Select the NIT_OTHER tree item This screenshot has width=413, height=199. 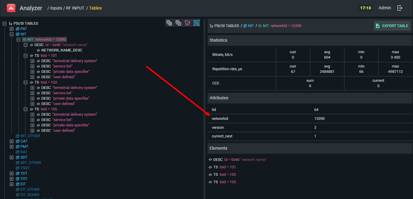[x=30, y=136]
